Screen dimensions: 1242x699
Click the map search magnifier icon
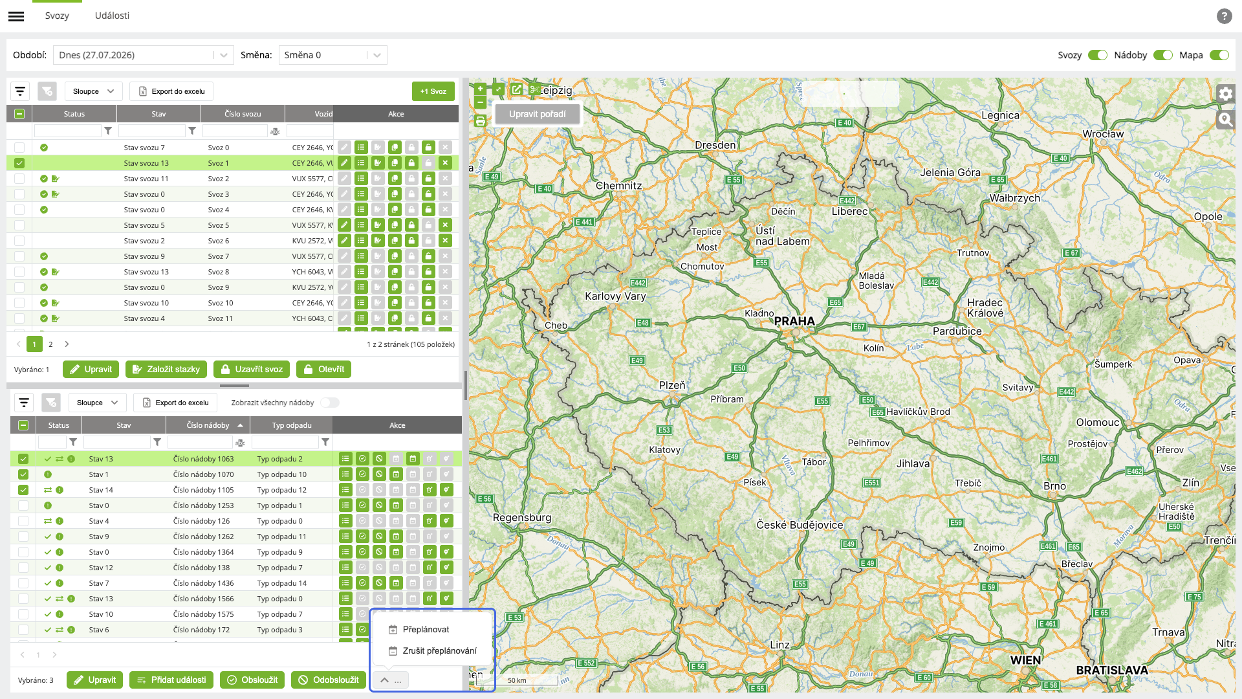tap(1225, 120)
